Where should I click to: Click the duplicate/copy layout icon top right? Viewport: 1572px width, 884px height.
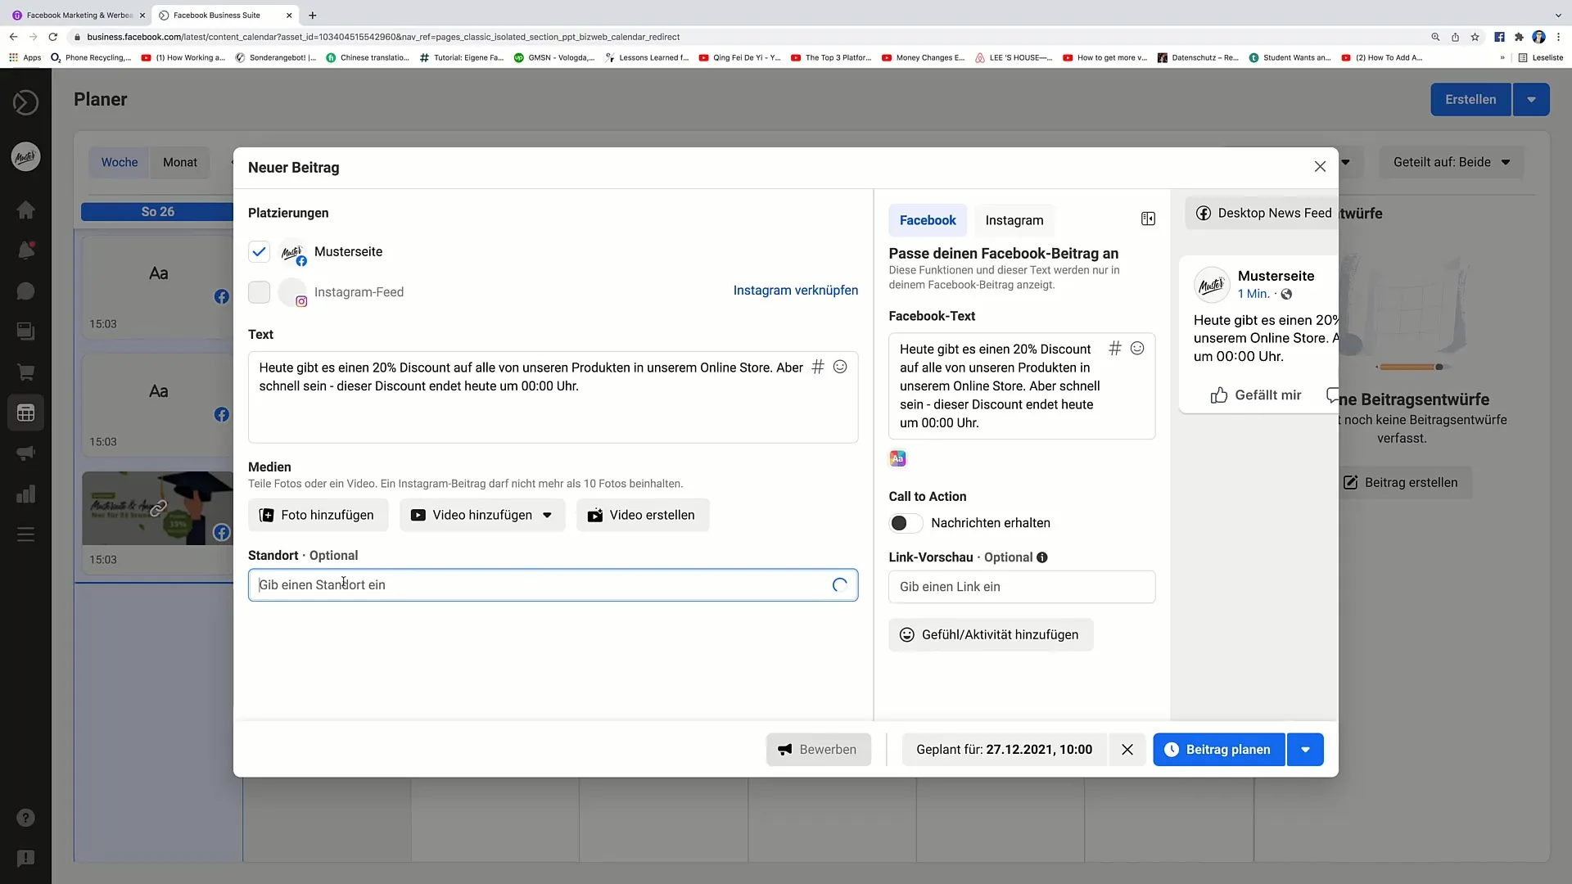[1149, 219]
